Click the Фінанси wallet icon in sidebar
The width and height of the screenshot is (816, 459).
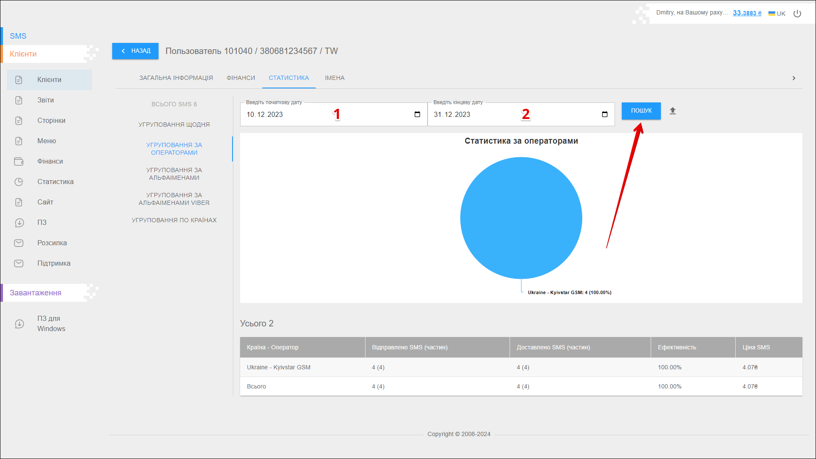pyautogui.click(x=19, y=161)
